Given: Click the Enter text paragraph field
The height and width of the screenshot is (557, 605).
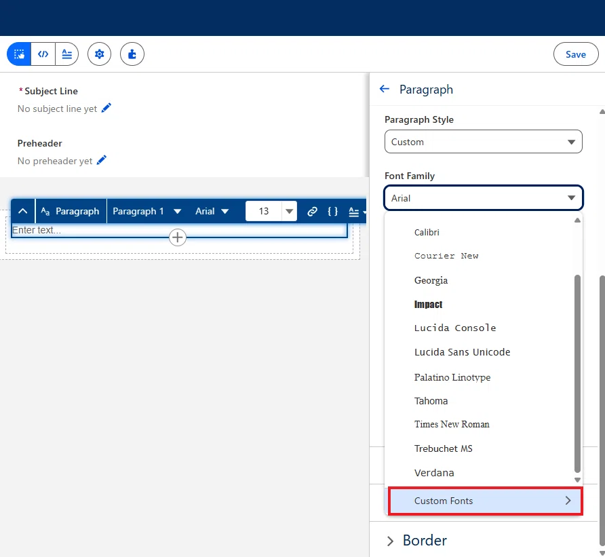Looking at the screenshot, I should [x=180, y=230].
